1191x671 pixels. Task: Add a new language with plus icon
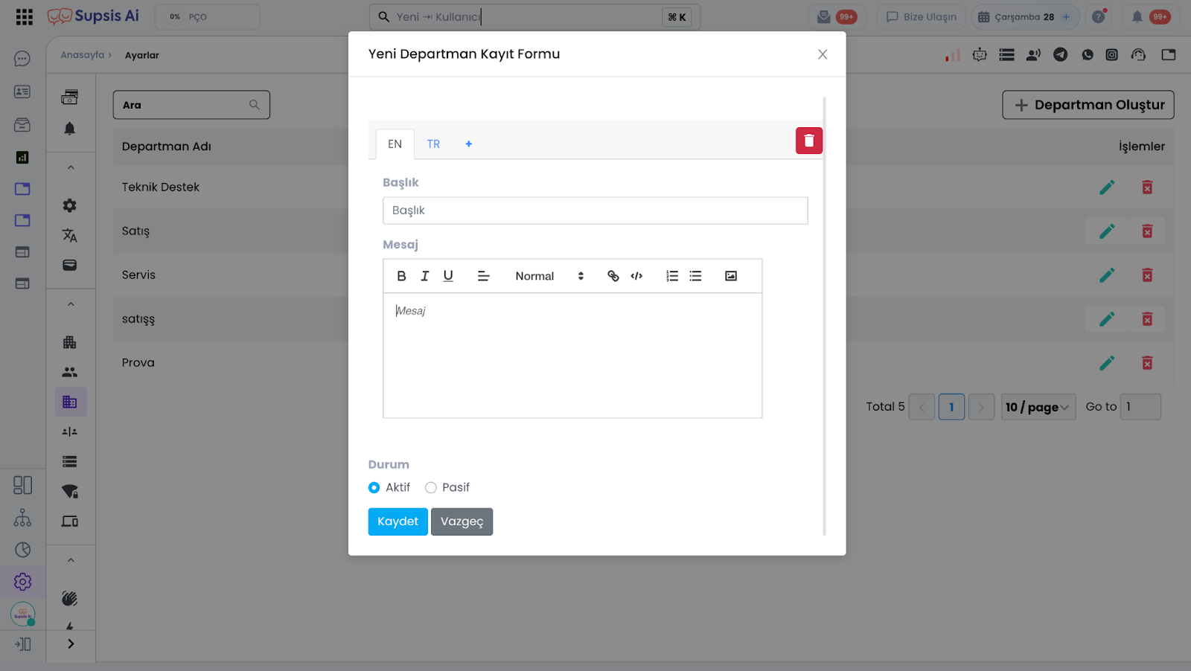pos(469,144)
